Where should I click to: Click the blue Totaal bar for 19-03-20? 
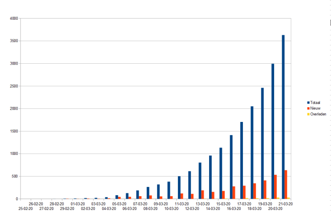(262, 143)
